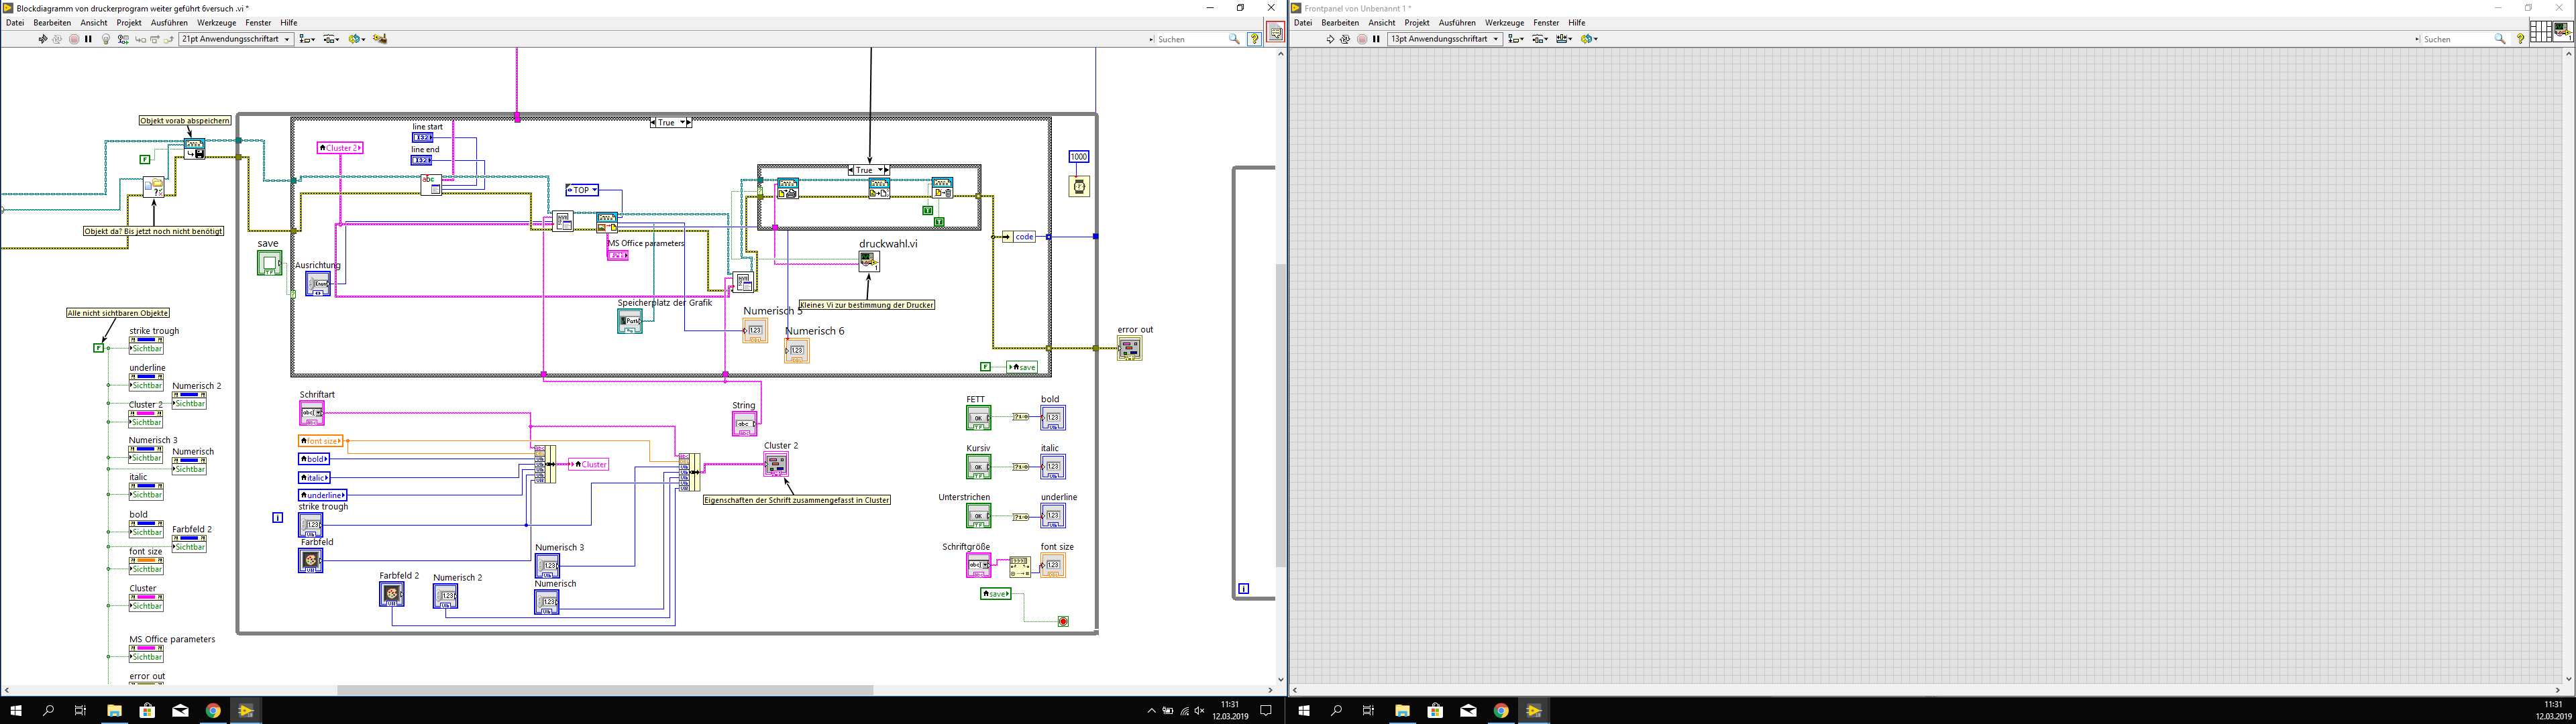Open the Ausführen menu in the Frontpanel window
The height and width of the screenshot is (724, 2576).
[x=1457, y=22]
